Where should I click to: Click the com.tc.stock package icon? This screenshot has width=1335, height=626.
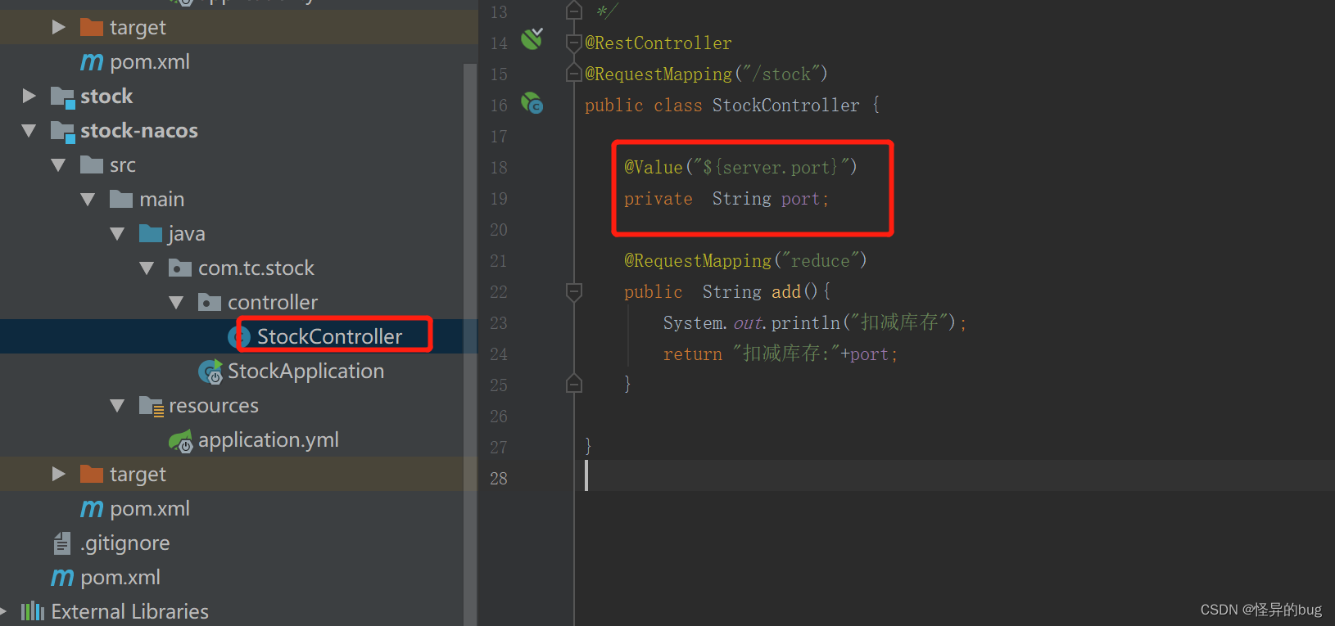(x=180, y=268)
